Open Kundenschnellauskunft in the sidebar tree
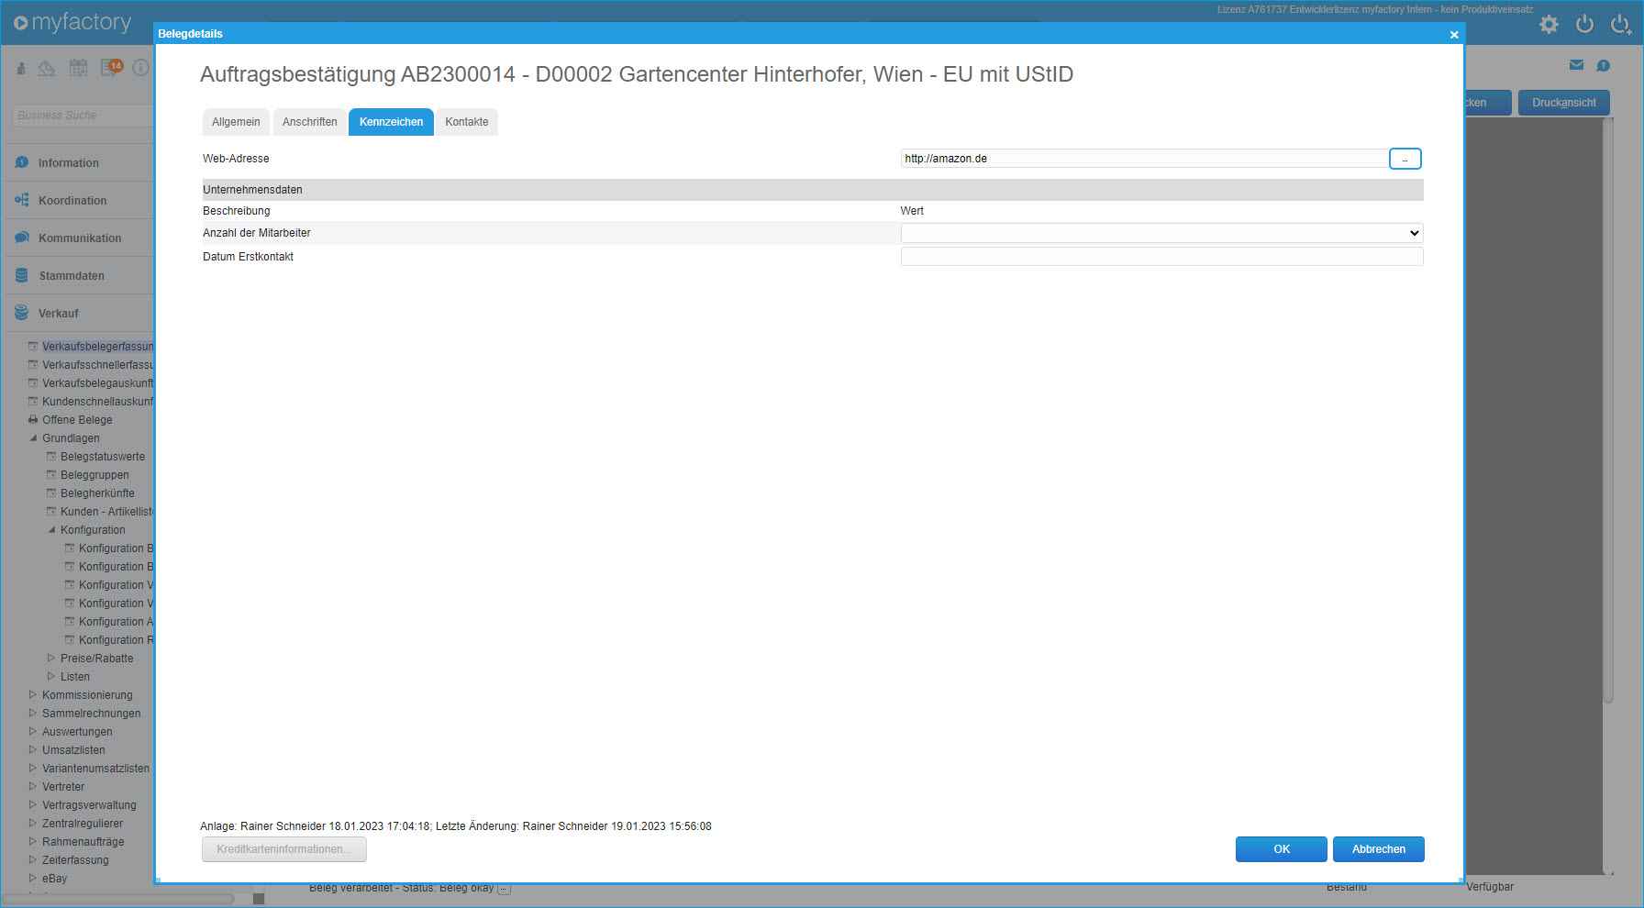Viewport: 1644px width, 908px height. (98, 402)
